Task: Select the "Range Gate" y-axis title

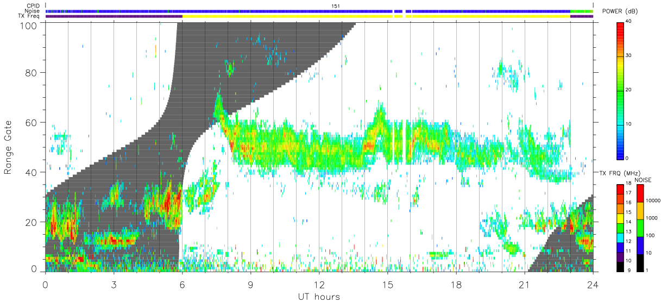Action: 8,147
